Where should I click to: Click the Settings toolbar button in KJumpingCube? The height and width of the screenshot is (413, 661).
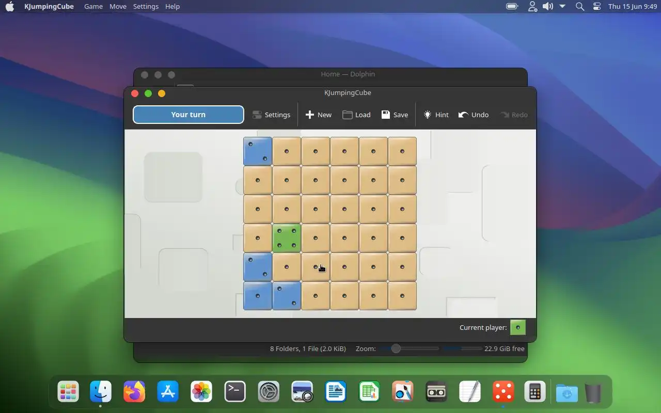(271, 115)
